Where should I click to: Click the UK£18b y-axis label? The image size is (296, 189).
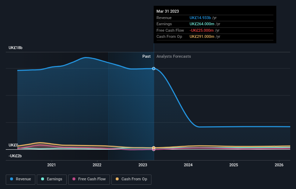point(16,48)
